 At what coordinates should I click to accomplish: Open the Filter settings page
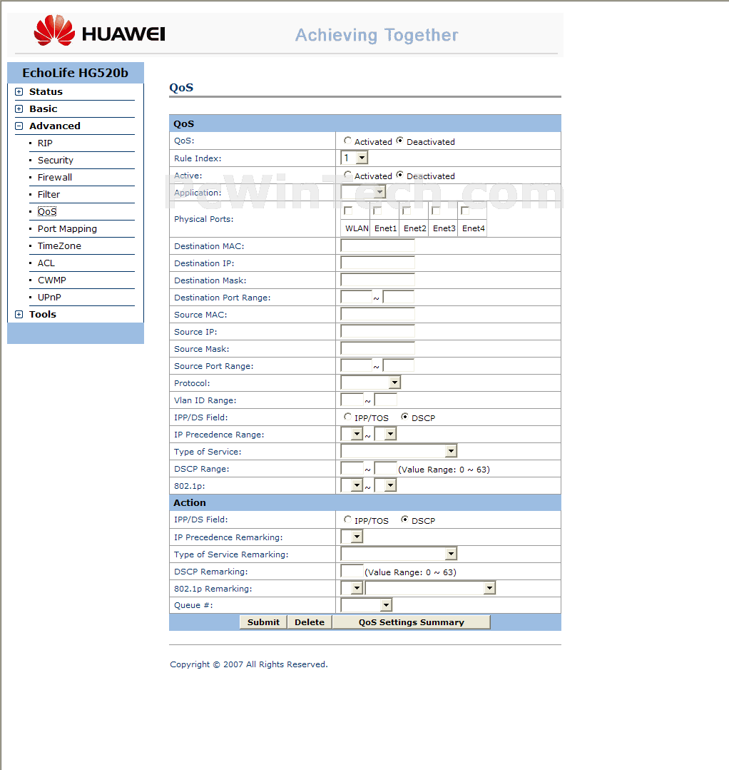tap(49, 195)
